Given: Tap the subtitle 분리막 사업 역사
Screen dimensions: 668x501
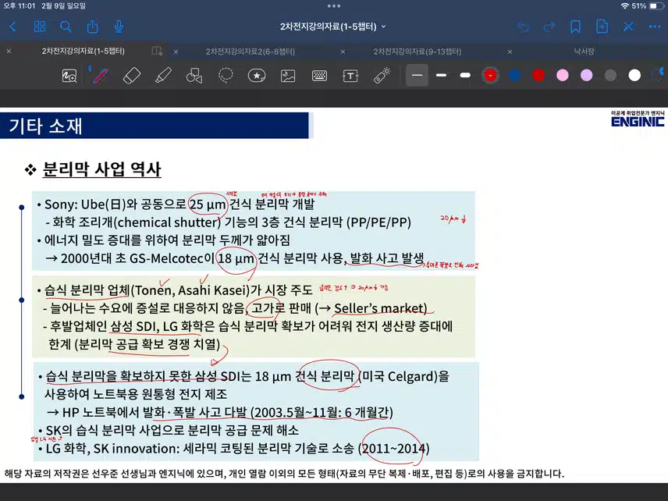Looking at the screenshot, I should pos(101,169).
